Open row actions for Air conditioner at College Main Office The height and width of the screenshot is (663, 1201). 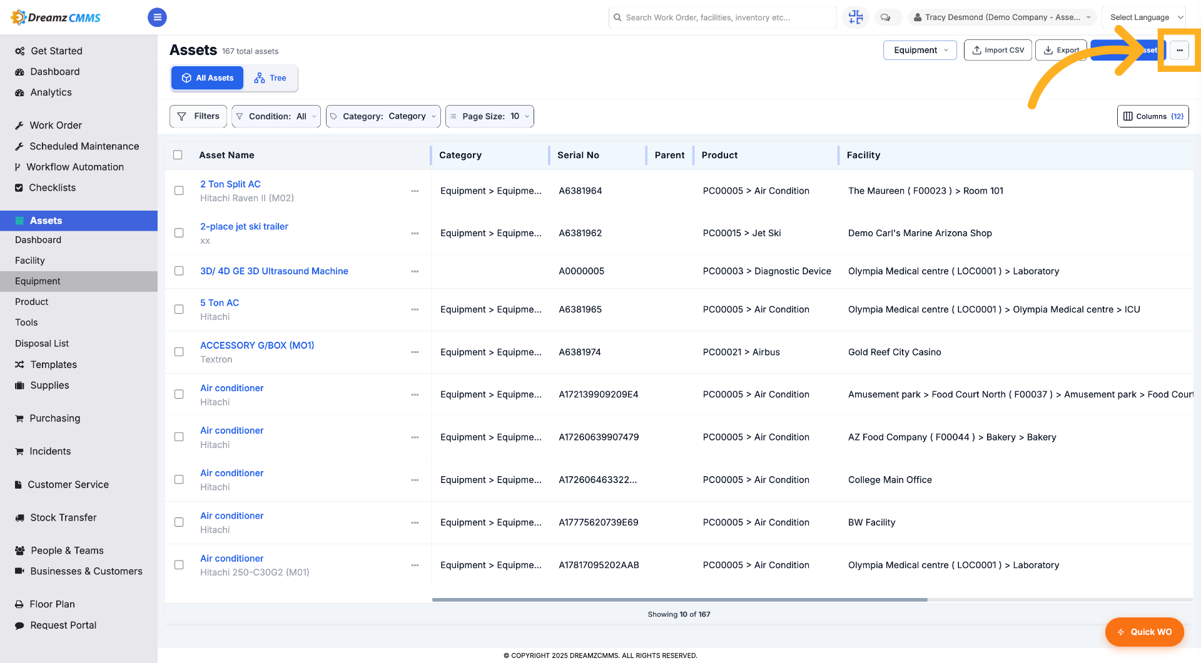coord(415,481)
